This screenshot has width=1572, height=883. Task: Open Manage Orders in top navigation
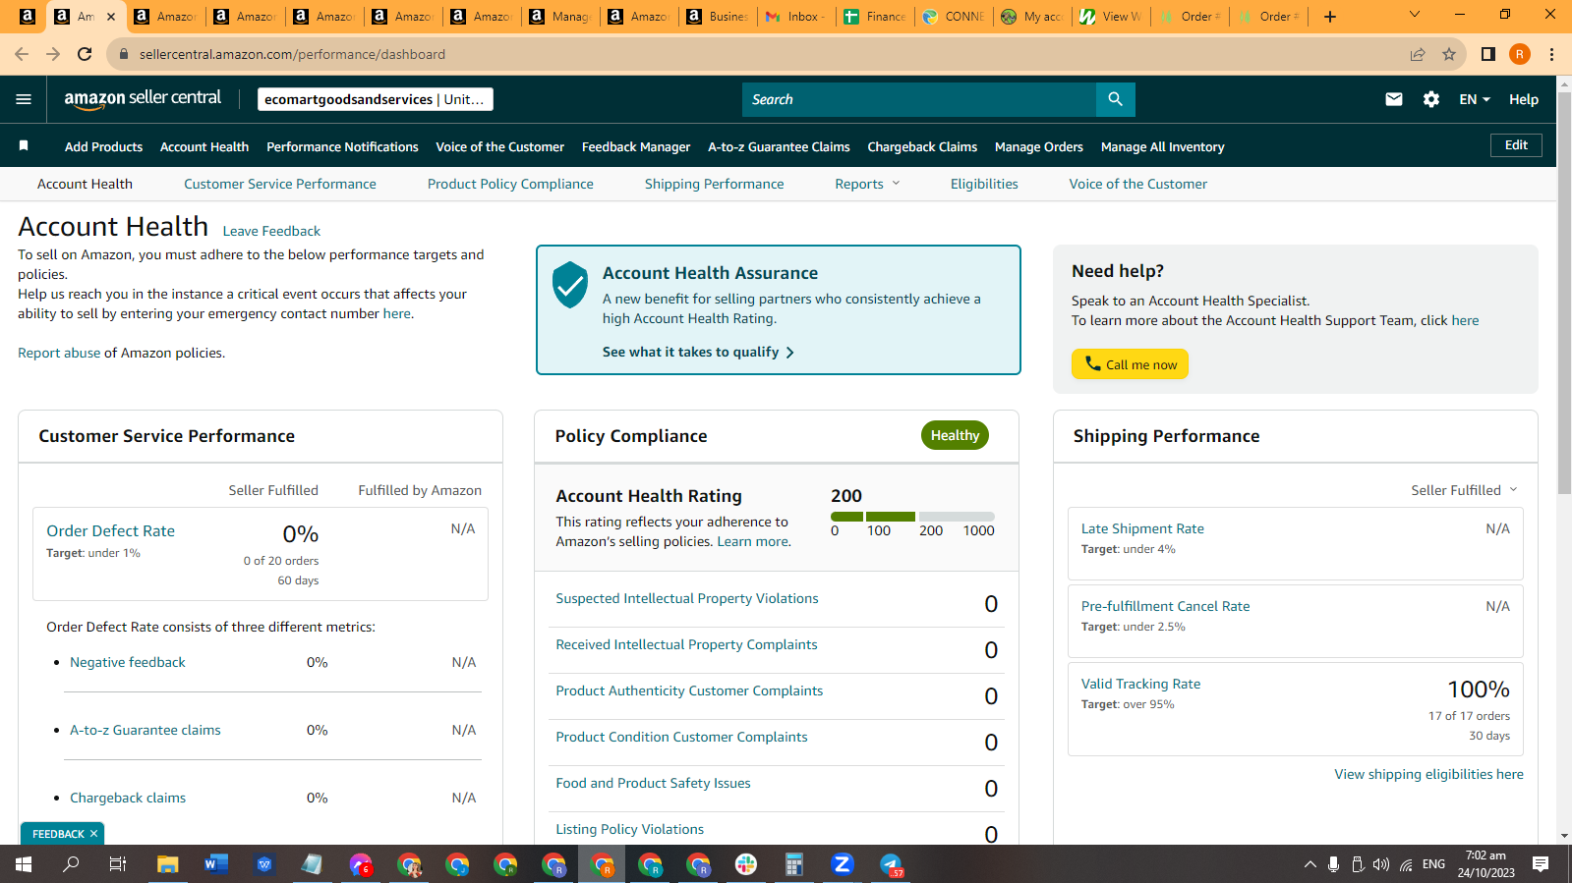click(1038, 146)
